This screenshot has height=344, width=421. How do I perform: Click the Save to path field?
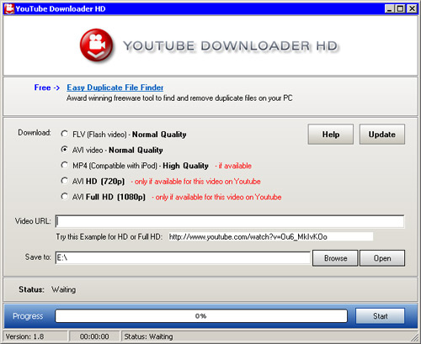[x=183, y=257]
